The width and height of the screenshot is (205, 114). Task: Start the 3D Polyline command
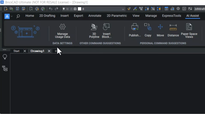tap(94, 31)
